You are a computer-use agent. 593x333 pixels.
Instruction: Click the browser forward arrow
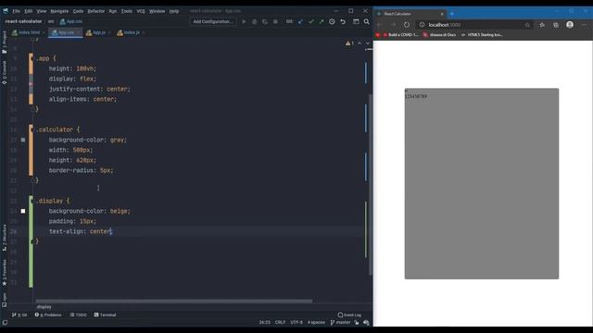(393, 25)
